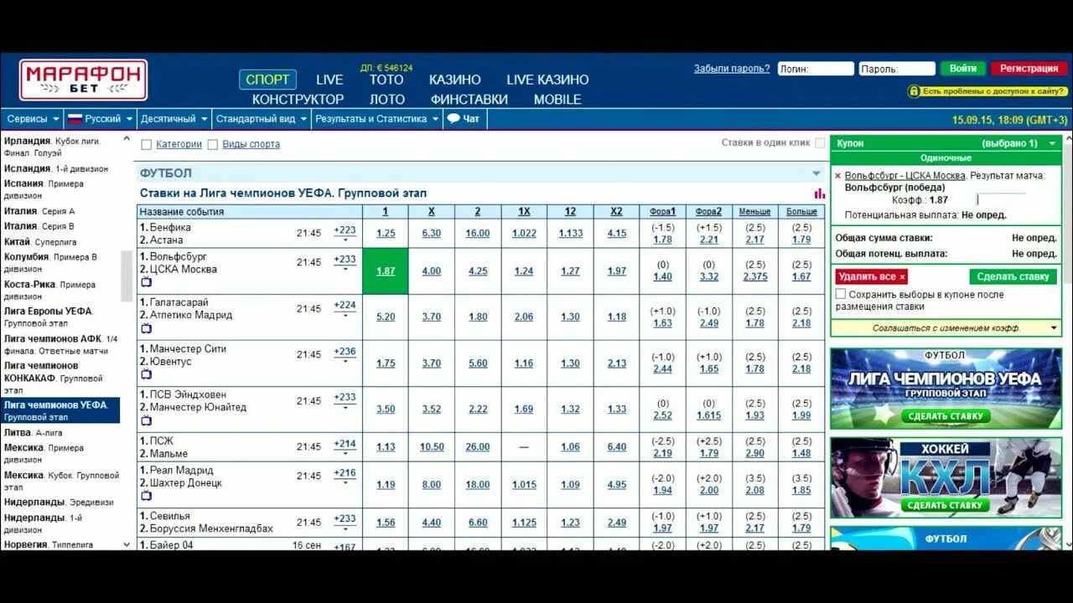Click the Войти login button
Screen dimensions: 1073x603
point(963,69)
